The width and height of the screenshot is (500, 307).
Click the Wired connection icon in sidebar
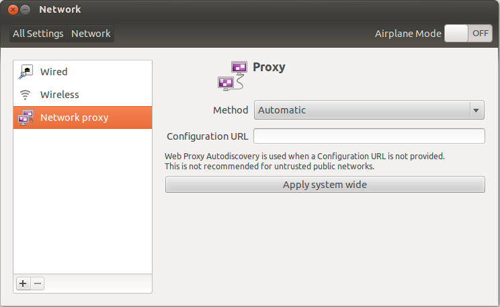tap(26, 71)
